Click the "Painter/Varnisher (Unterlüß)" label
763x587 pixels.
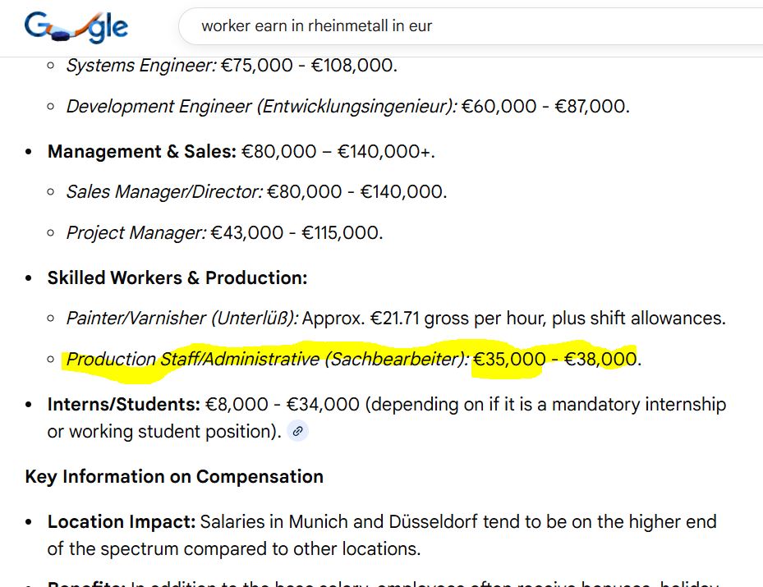point(182,319)
